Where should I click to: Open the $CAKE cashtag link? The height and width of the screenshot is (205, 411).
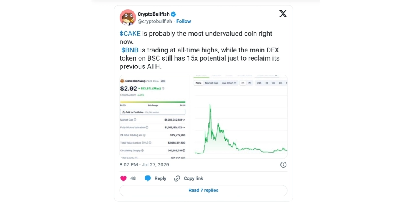point(130,34)
